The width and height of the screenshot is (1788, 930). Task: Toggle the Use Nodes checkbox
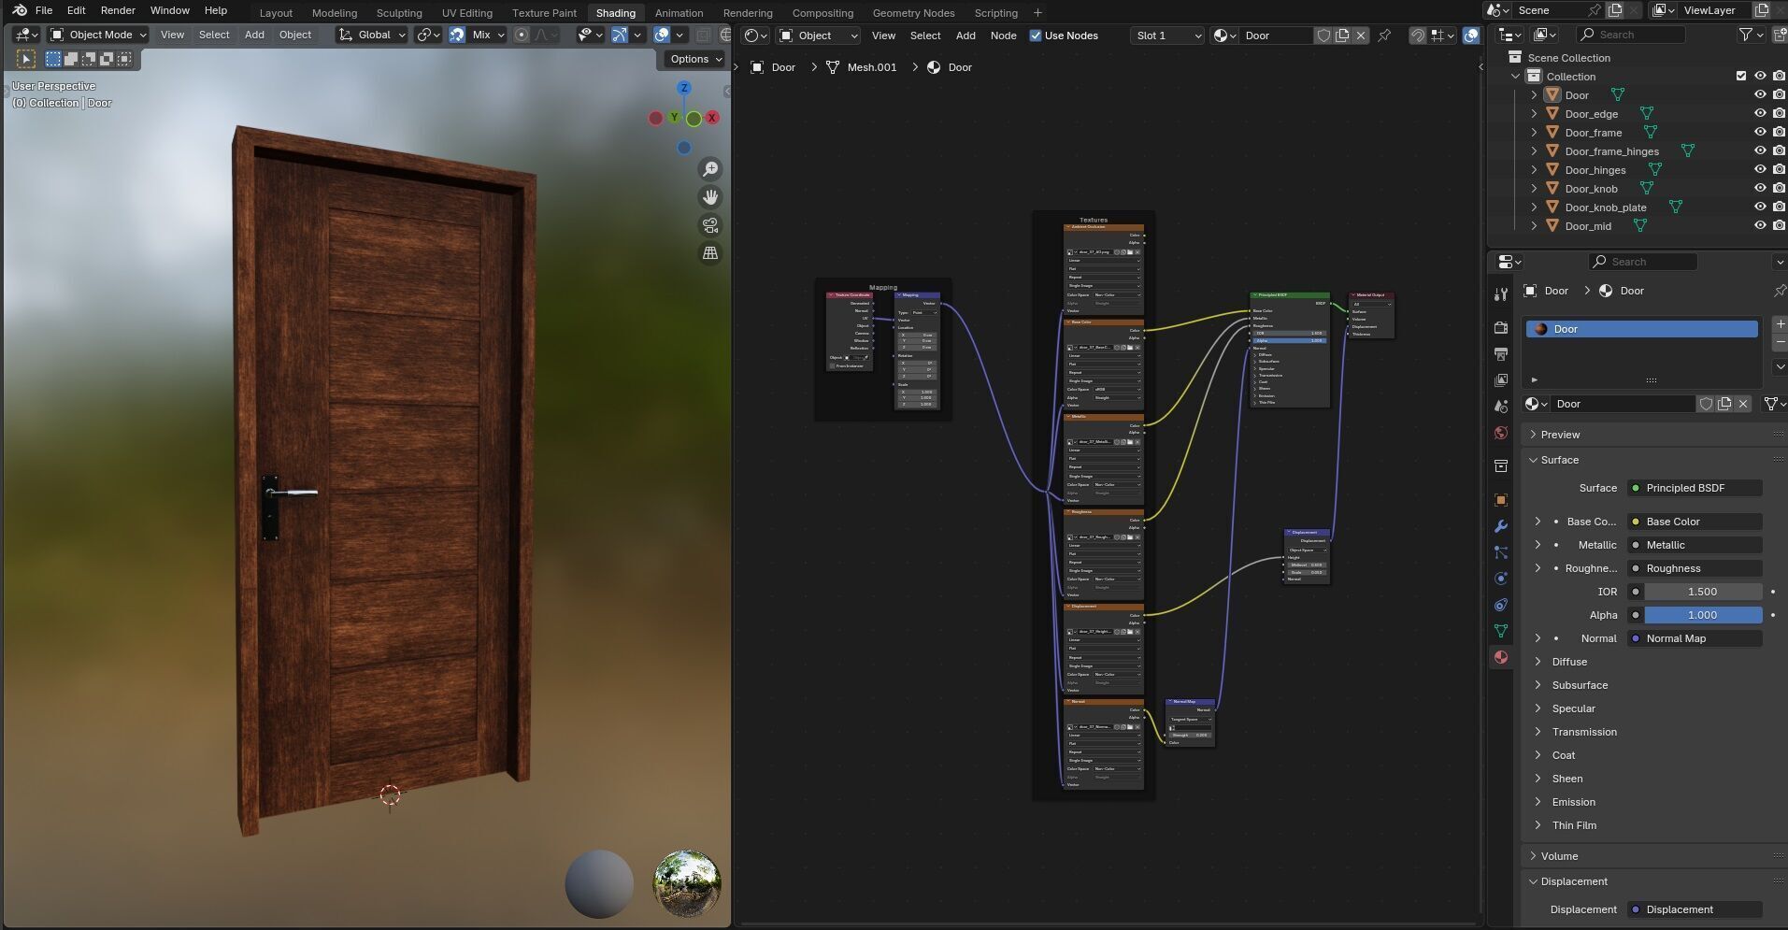click(x=1036, y=36)
